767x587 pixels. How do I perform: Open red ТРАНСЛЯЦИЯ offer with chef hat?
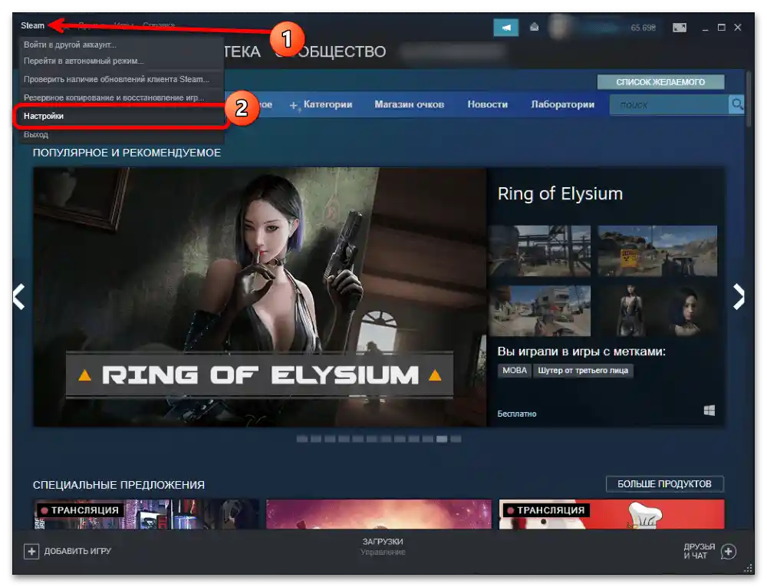tap(611, 514)
